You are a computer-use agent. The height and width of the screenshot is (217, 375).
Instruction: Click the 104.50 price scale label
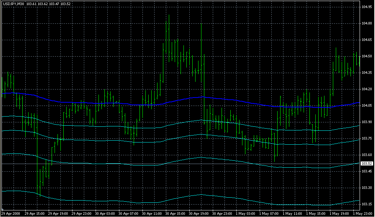(367, 56)
